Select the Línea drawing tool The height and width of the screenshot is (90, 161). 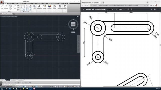2,7
